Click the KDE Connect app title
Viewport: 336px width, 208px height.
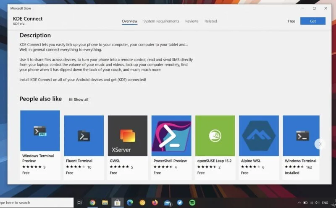point(28,18)
